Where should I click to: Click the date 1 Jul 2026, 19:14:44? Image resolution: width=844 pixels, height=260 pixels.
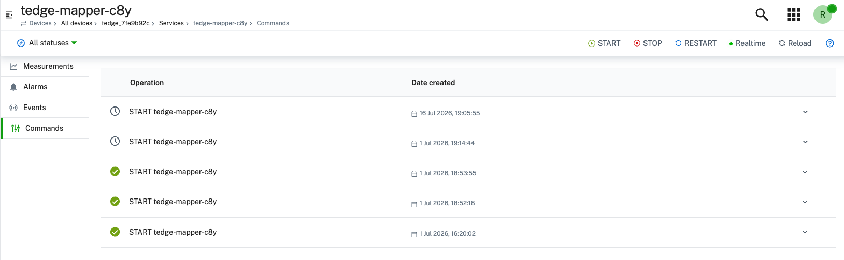point(447,143)
